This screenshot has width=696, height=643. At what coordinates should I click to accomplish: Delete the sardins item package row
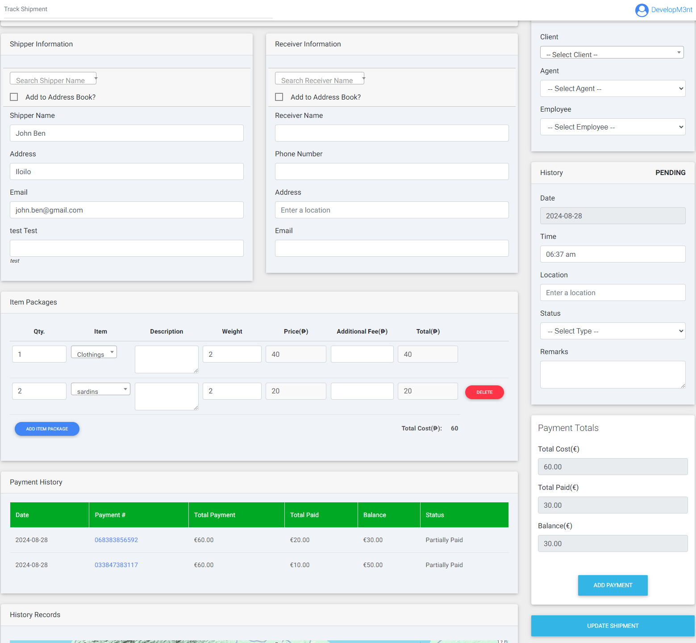[484, 392]
